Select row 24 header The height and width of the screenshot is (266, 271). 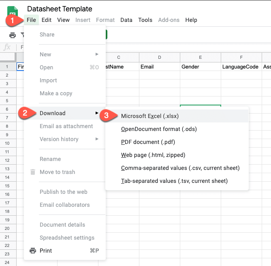(x=8, y=262)
